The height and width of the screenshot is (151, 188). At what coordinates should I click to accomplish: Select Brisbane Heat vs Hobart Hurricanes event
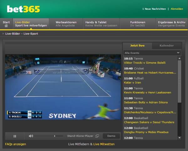coord(150,73)
